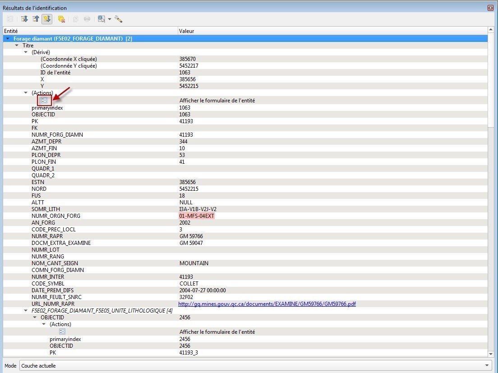The image size is (498, 373).
Task: Click the Print Response toolbar icon
Action: click(87, 19)
